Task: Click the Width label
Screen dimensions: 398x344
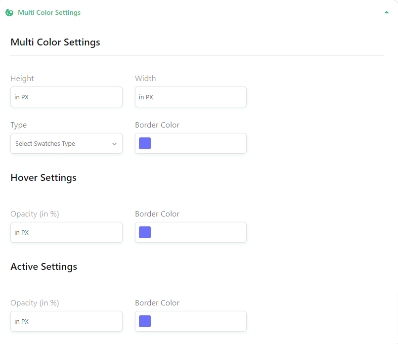Action: tap(145, 79)
